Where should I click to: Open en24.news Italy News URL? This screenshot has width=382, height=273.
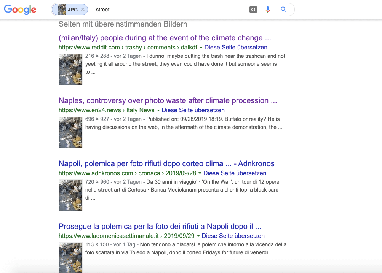pos(107,110)
